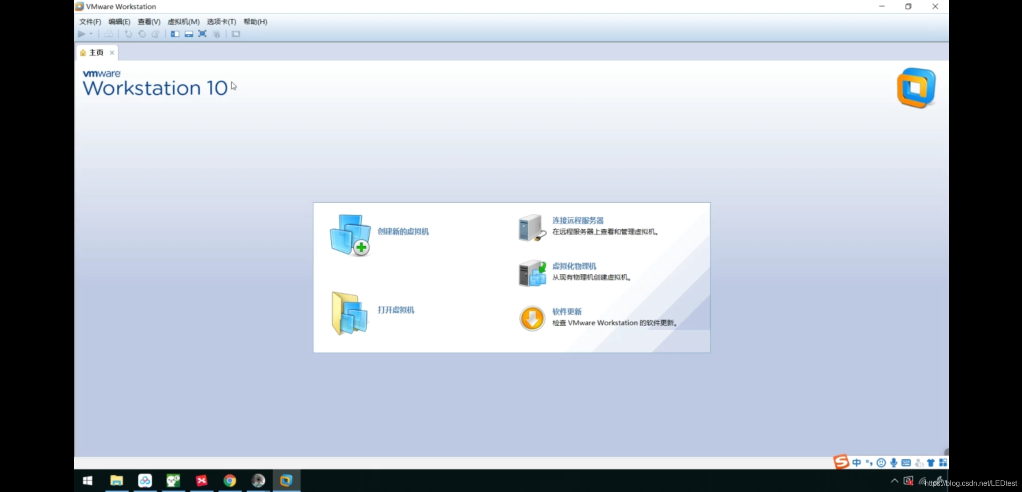
Task: Click the orange software update icon
Action: 532,318
